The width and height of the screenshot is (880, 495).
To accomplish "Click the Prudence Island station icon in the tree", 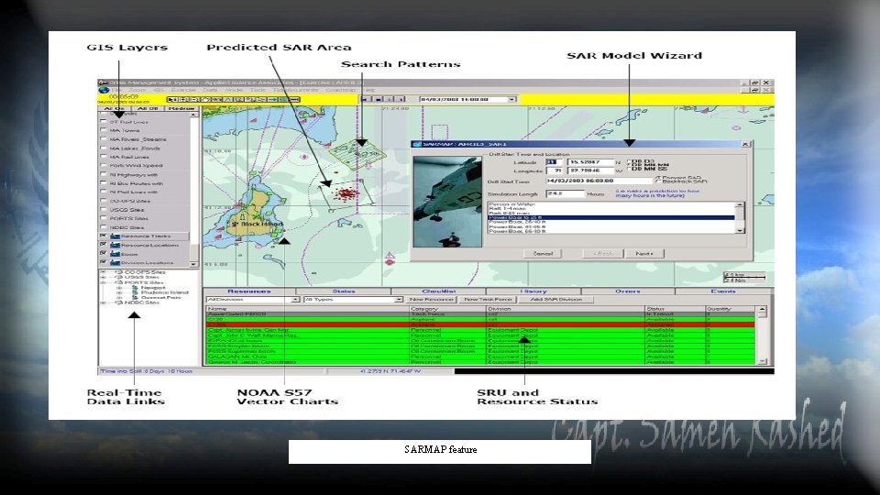I will tap(135, 292).
